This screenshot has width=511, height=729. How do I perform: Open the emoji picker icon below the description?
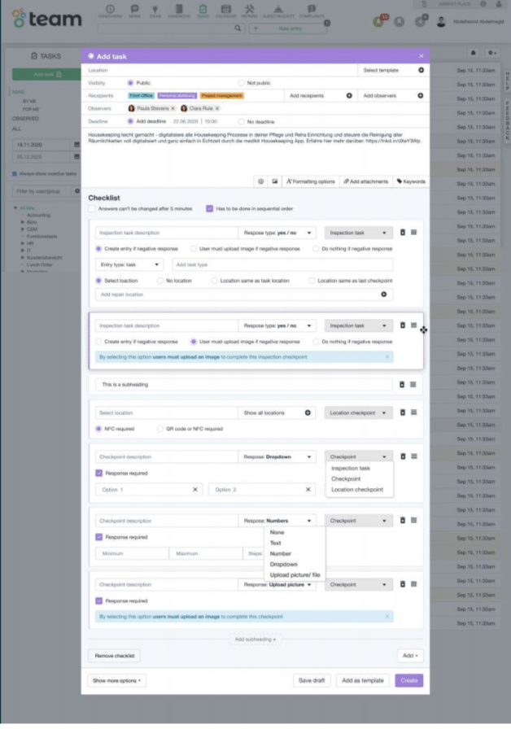pos(261,181)
